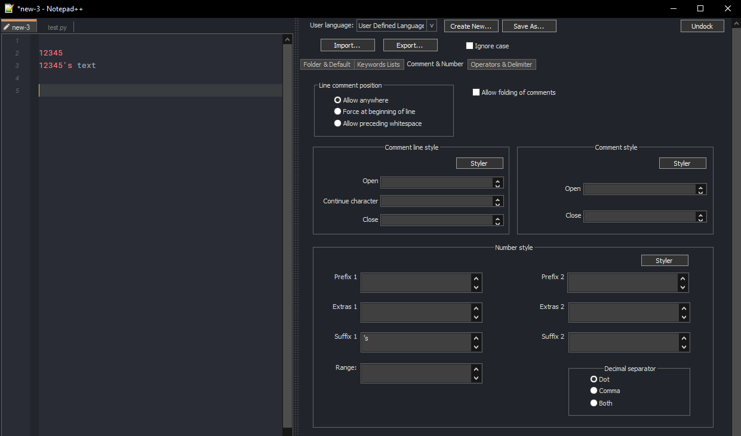Click the Range text box
741x436 pixels.
click(x=416, y=373)
